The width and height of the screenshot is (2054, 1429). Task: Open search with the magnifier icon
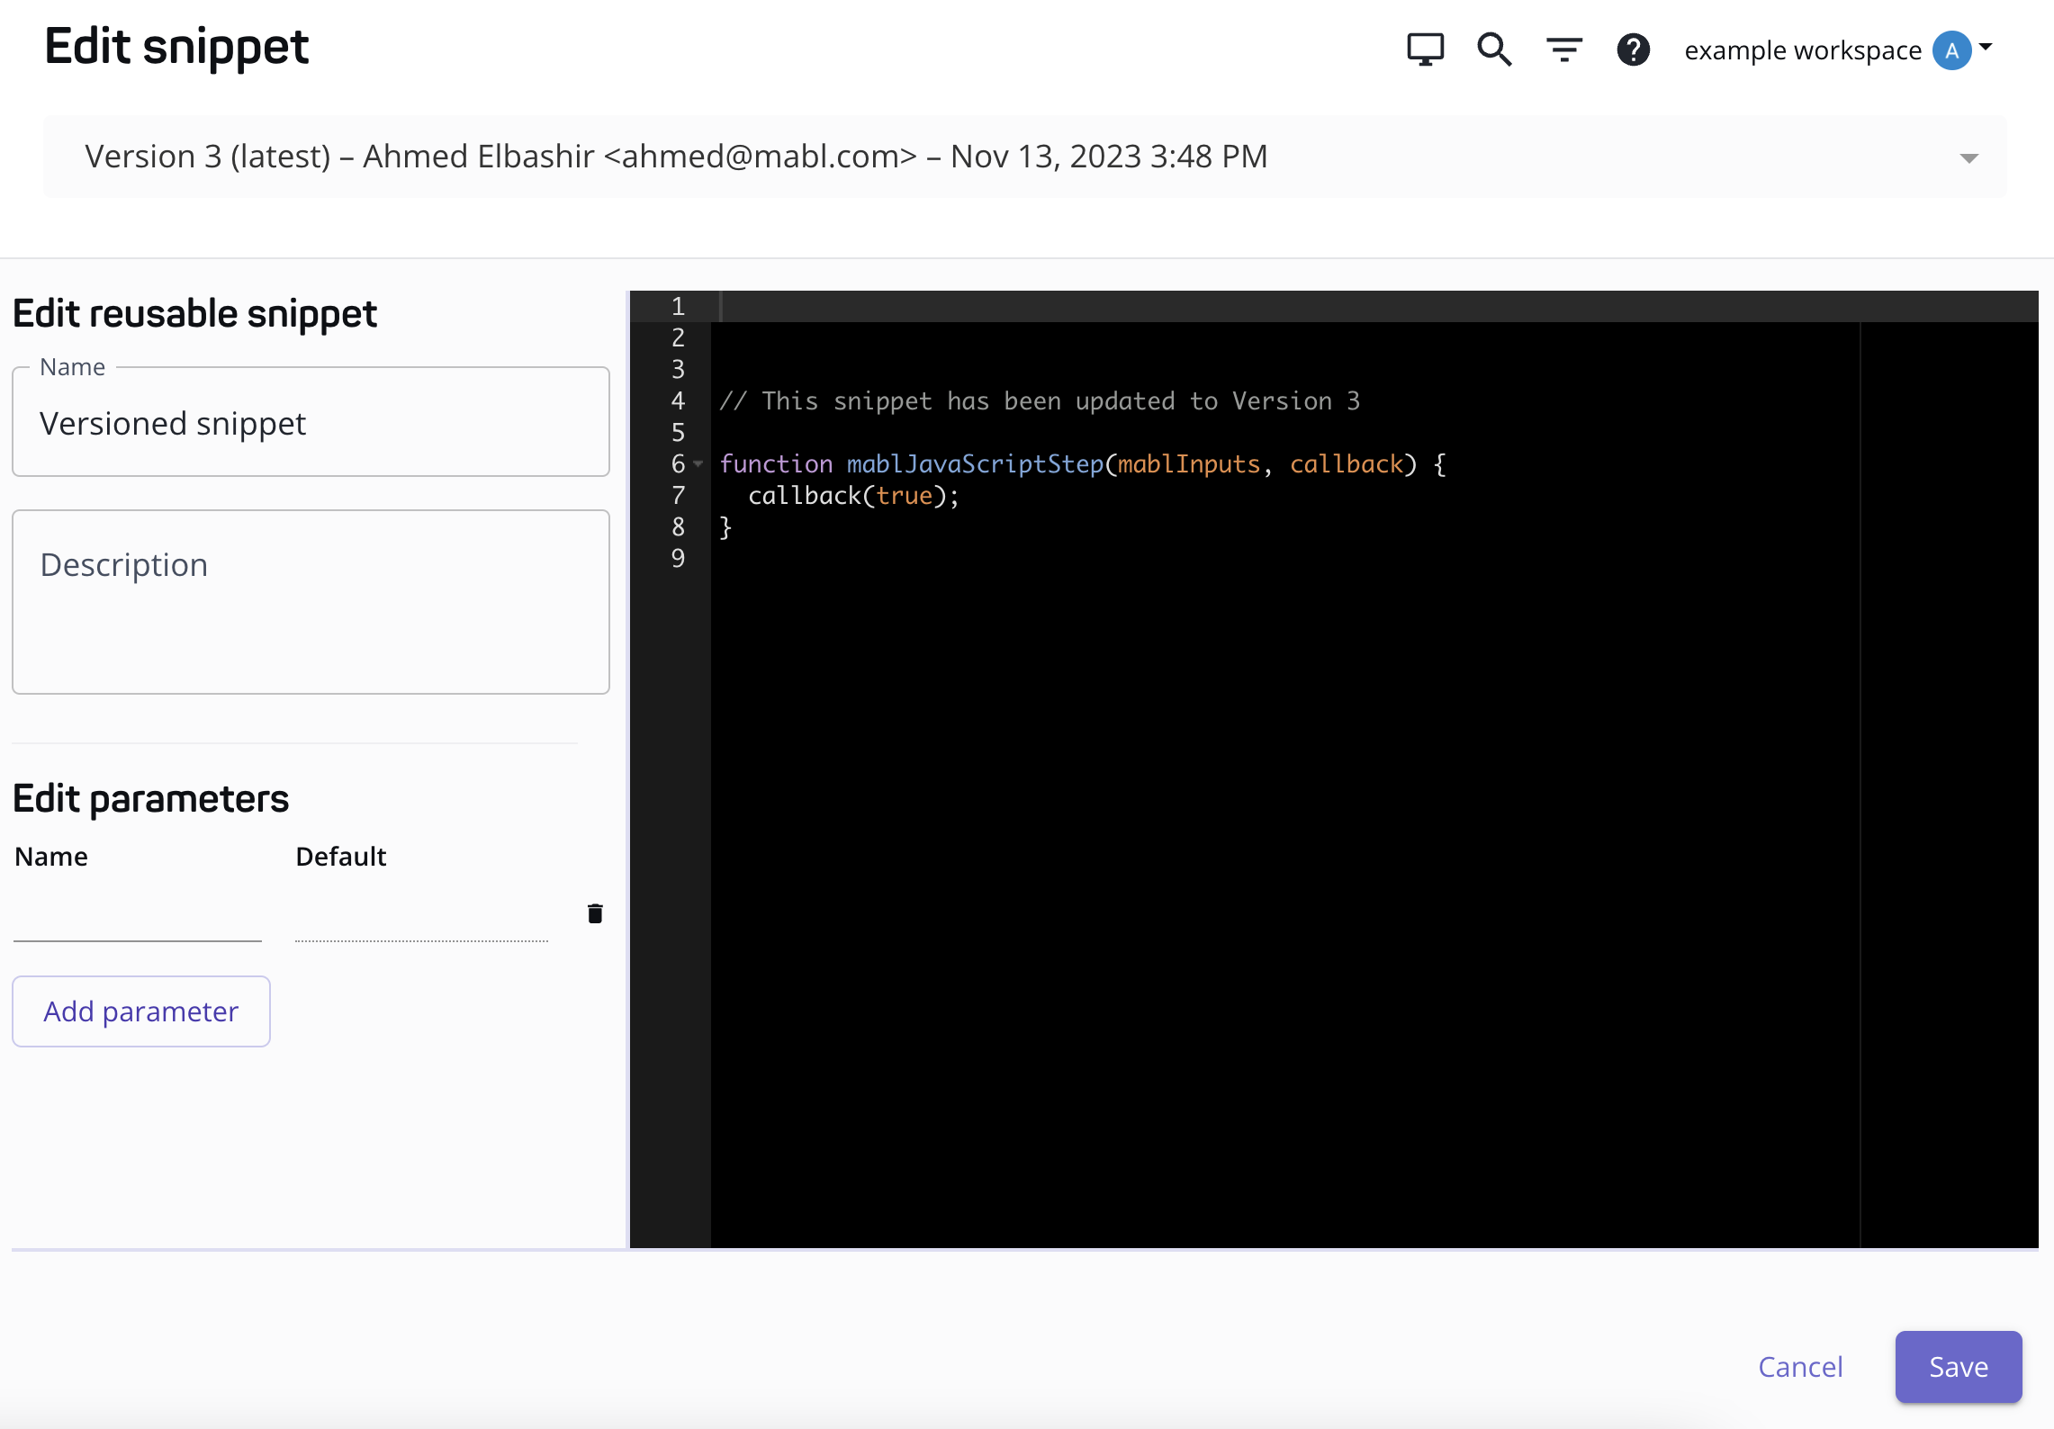coord(1494,49)
